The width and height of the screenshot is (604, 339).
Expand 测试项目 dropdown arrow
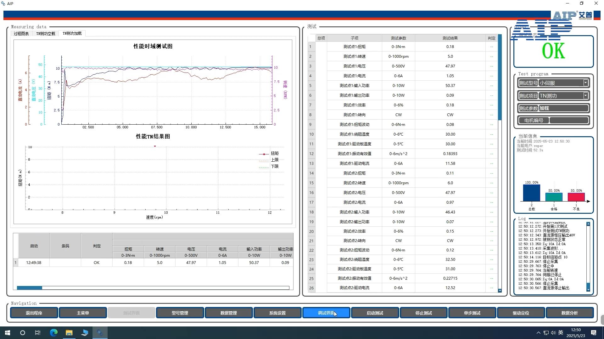(585, 96)
